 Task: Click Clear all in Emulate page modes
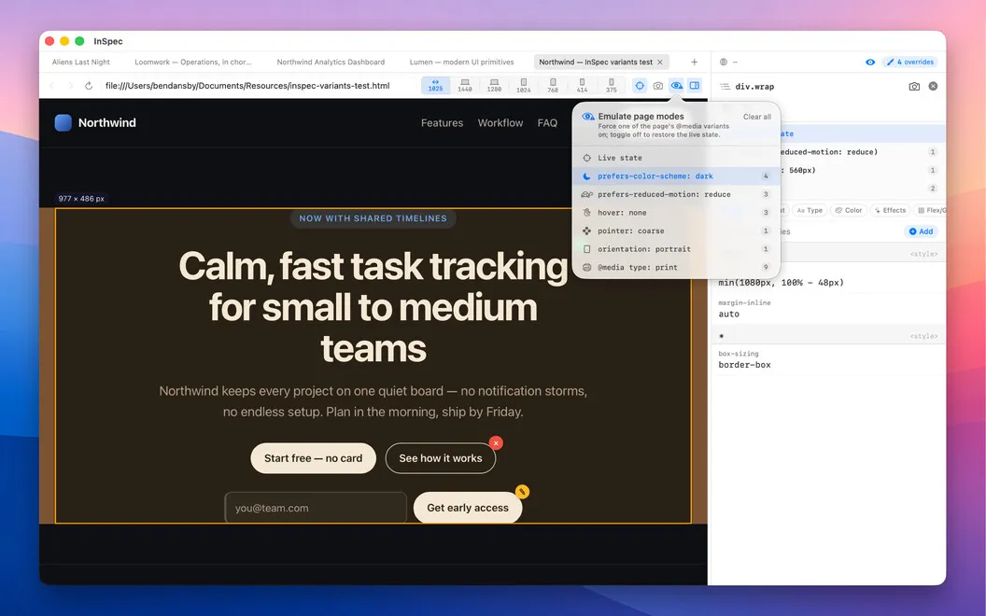756,117
